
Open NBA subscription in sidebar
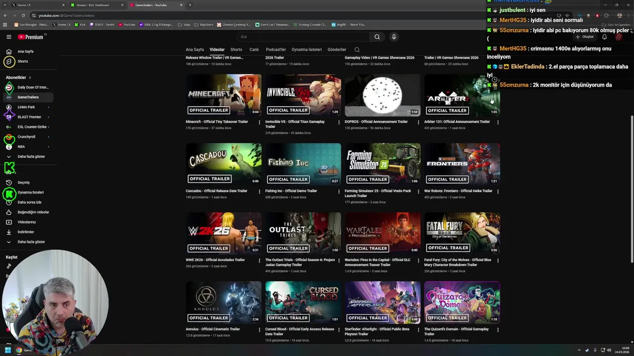coord(28,147)
